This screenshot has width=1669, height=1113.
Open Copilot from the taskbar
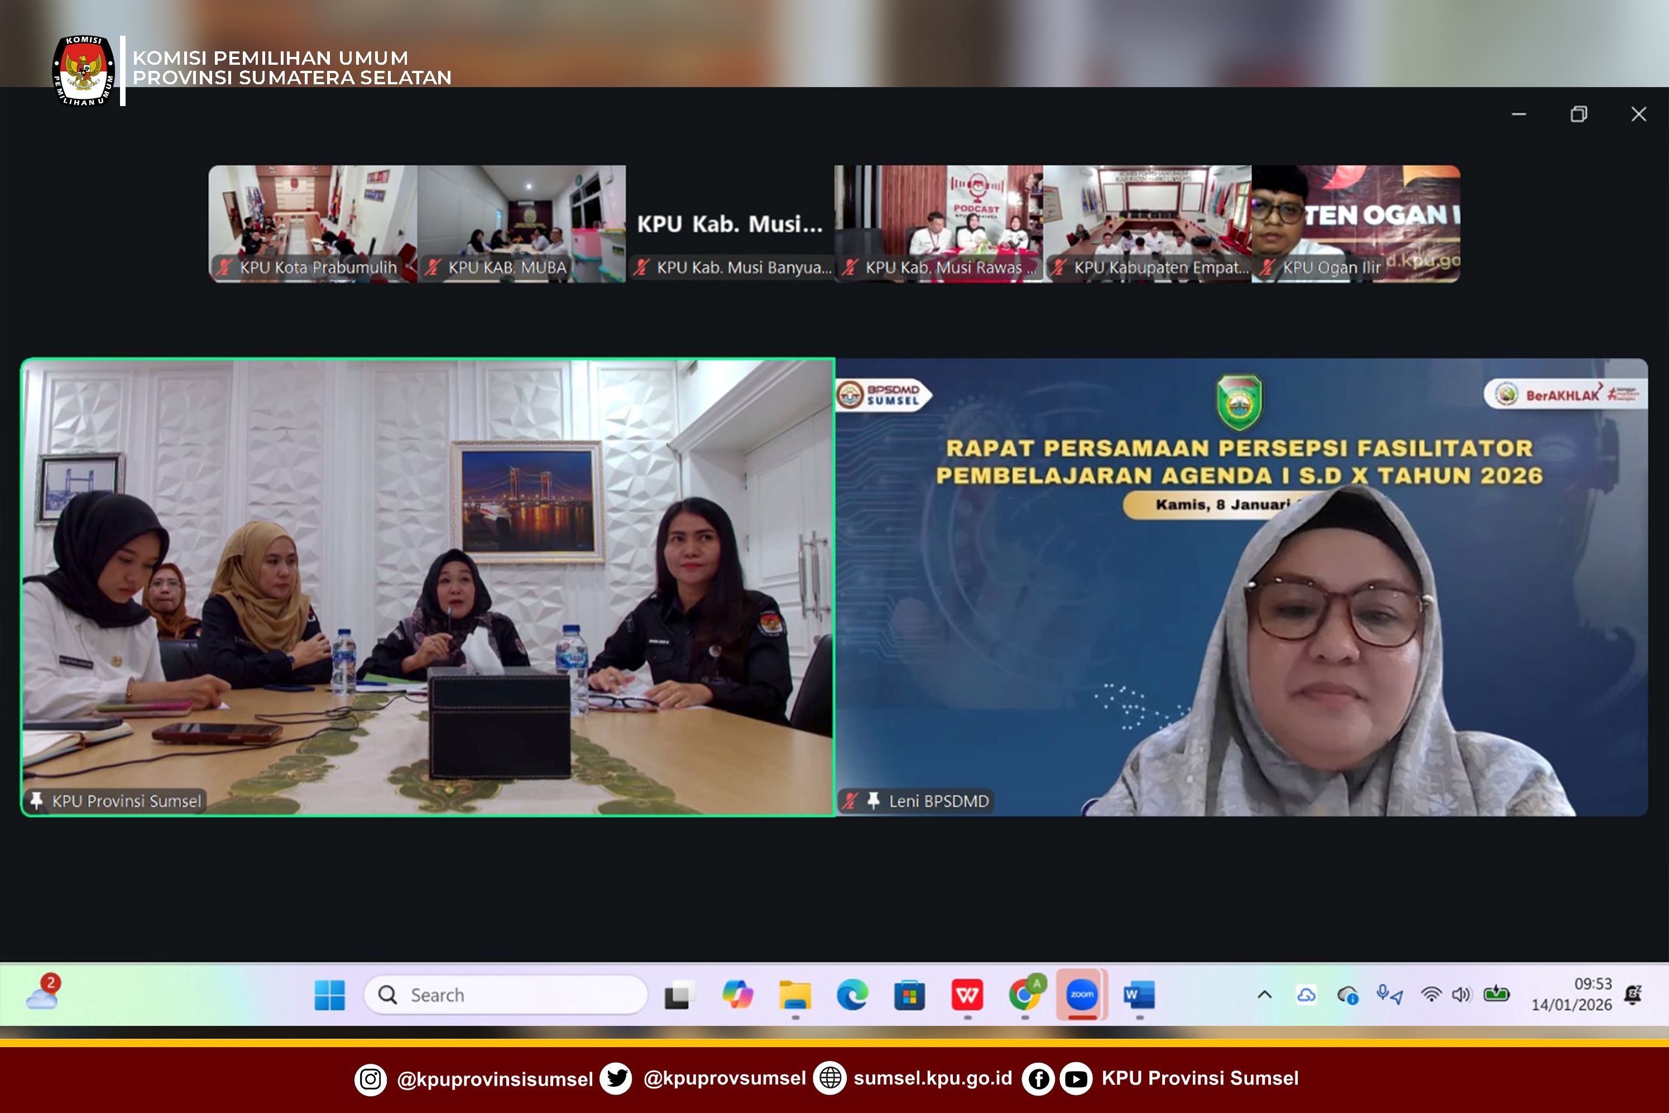(737, 995)
